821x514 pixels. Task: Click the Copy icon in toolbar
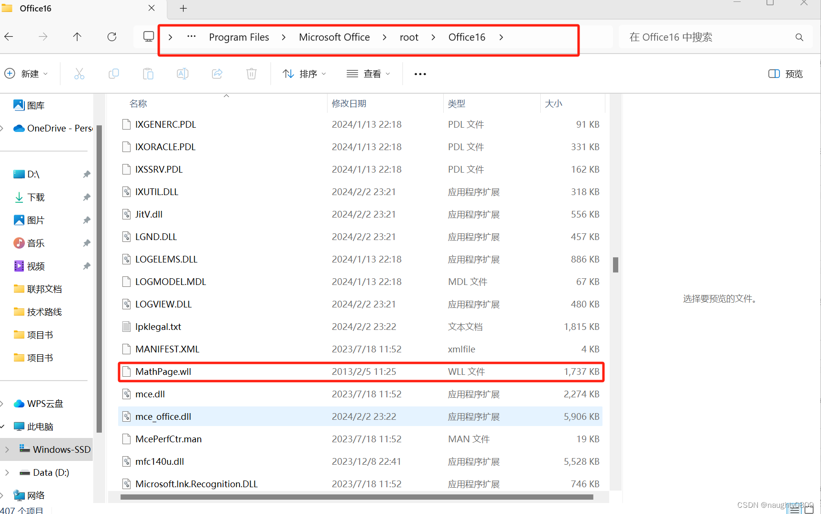coord(114,74)
